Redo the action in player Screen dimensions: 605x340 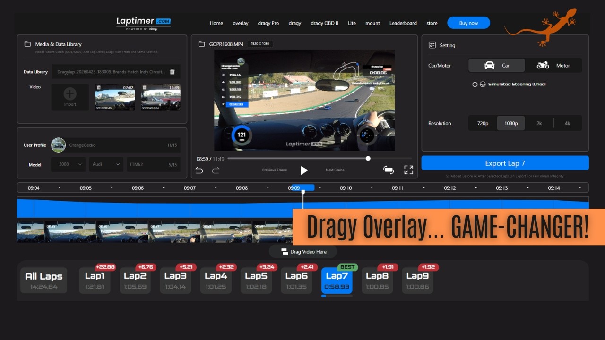point(216,170)
